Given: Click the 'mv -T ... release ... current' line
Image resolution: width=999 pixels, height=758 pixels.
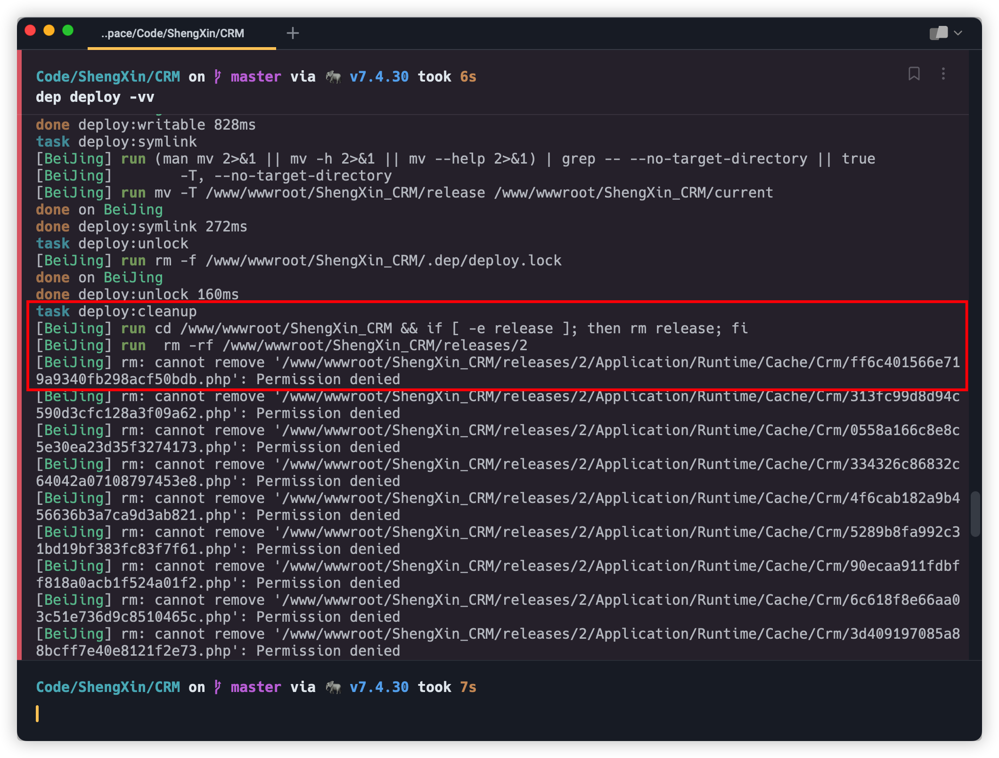Looking at the screenshot, I should [404, 193].
